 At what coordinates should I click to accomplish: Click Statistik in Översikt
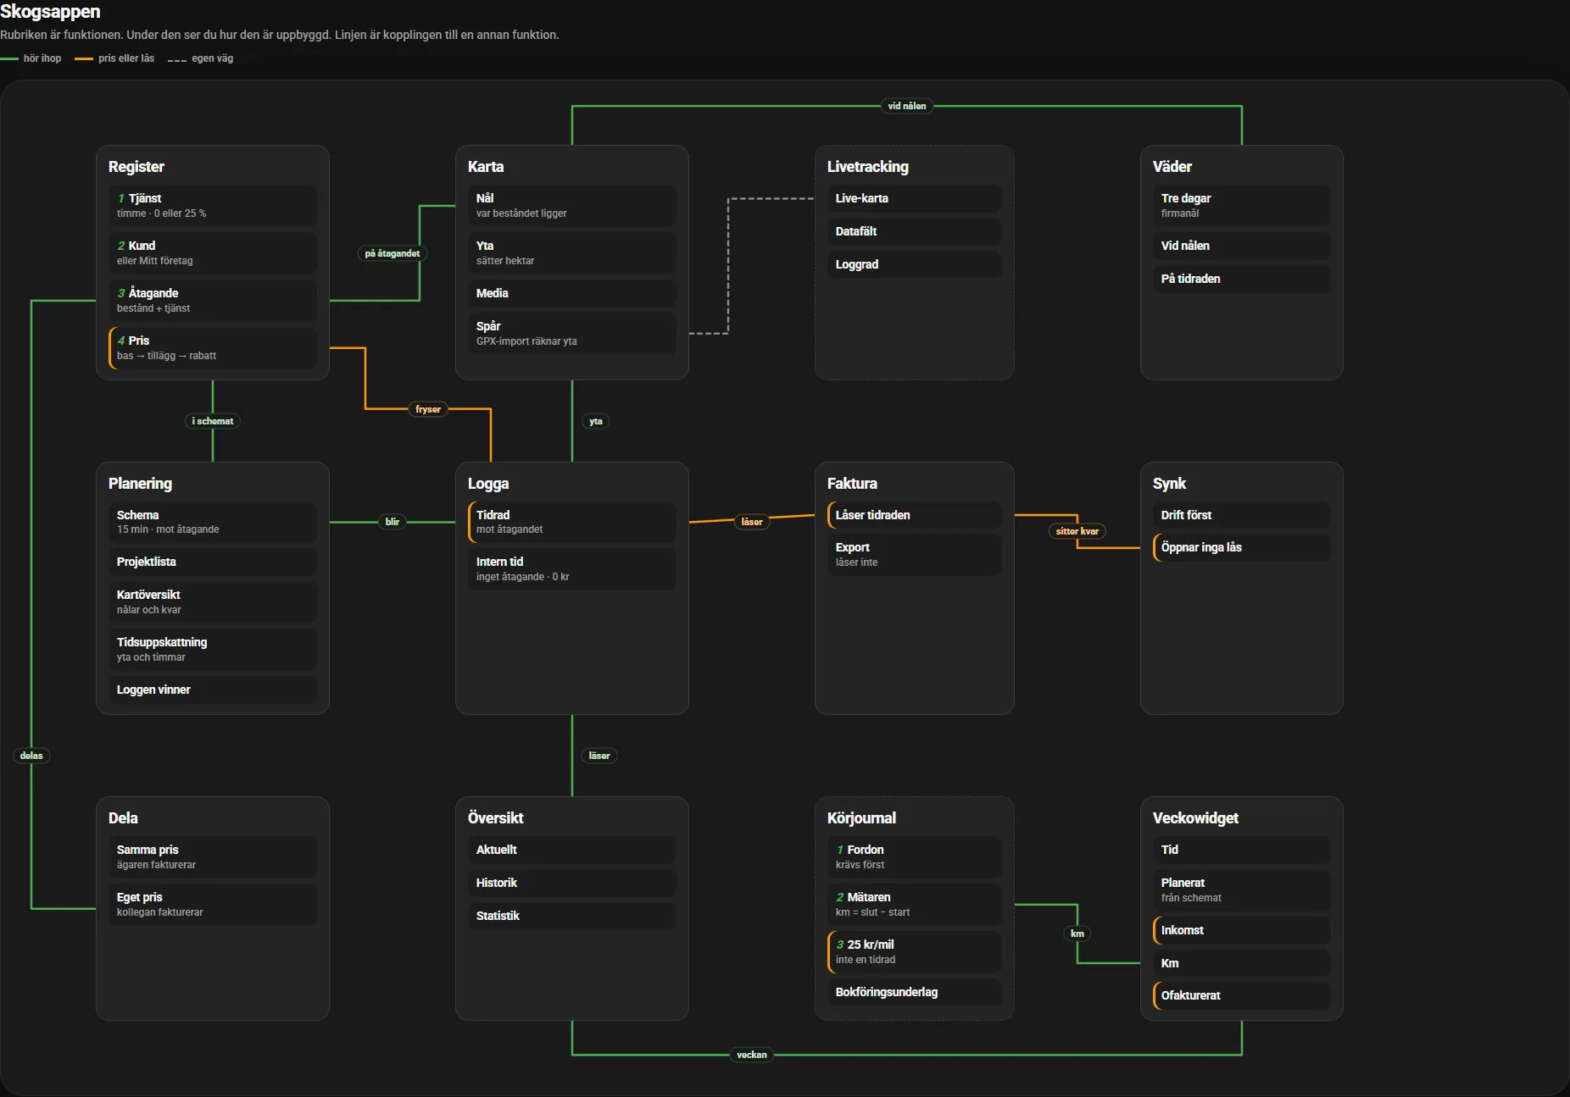click(572, 916)
